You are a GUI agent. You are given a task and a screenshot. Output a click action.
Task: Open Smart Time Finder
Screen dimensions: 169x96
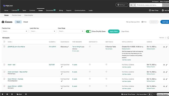128,94
